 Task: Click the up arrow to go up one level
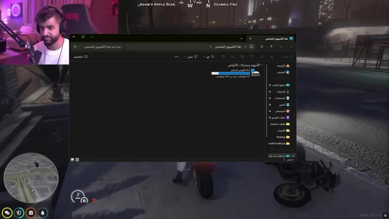[x=271, y=47]
